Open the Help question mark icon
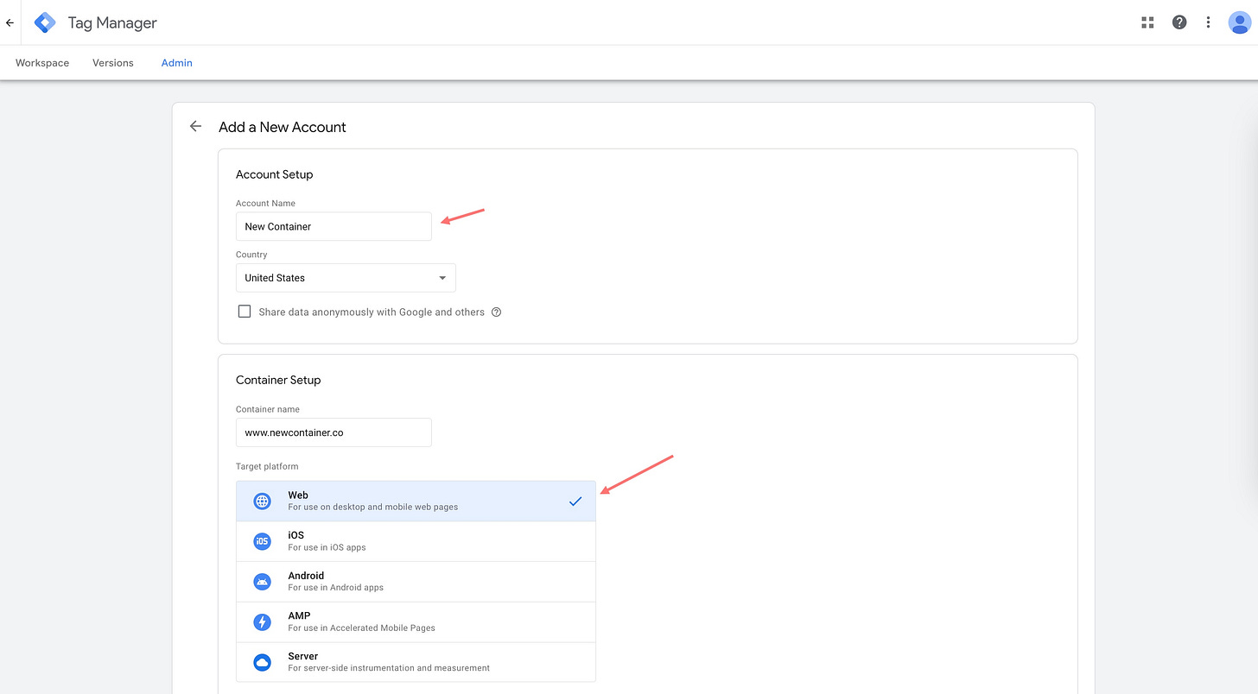The width and height of the screenshot is (1258, 694). point(1179,22)
